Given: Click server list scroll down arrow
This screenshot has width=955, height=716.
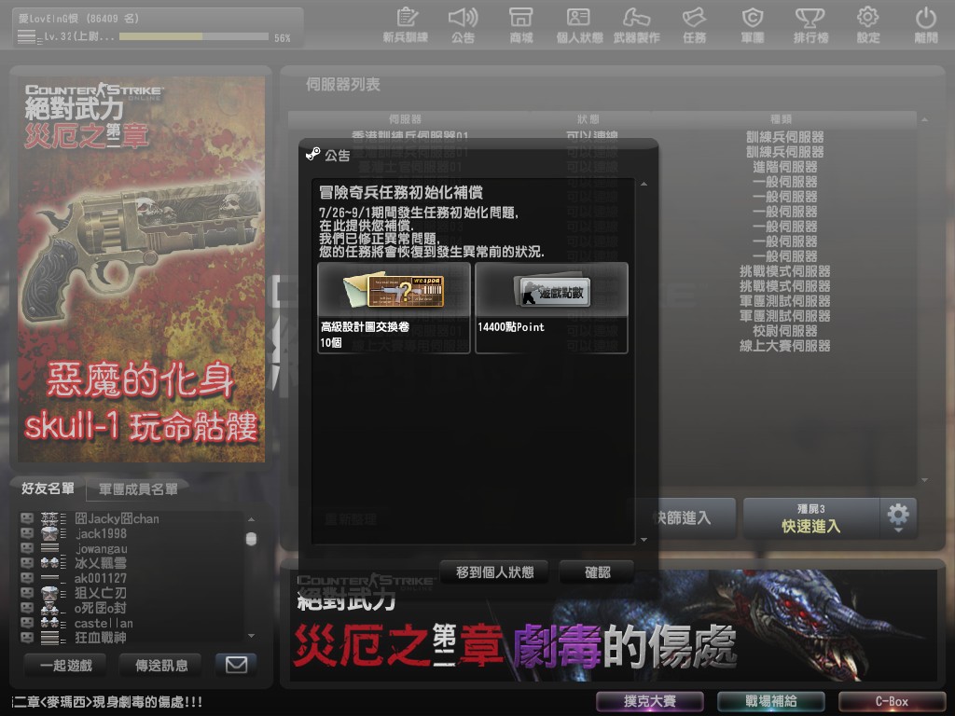Looking at the screenshot, I should [x=924, y=480].
